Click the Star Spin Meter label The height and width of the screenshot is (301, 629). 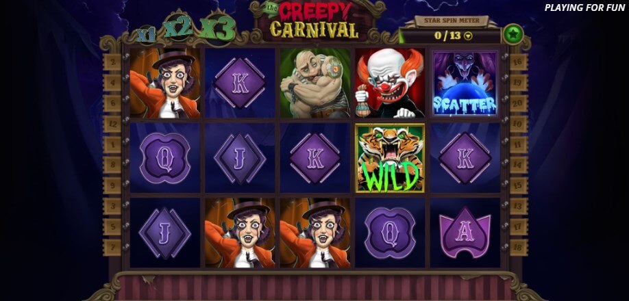(x=452, y=21)
